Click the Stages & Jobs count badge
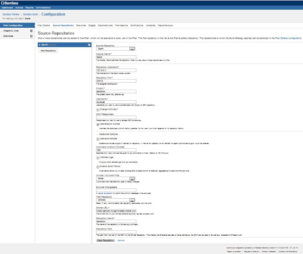Viewport: 303px width, 254px height. pos(31,31)
